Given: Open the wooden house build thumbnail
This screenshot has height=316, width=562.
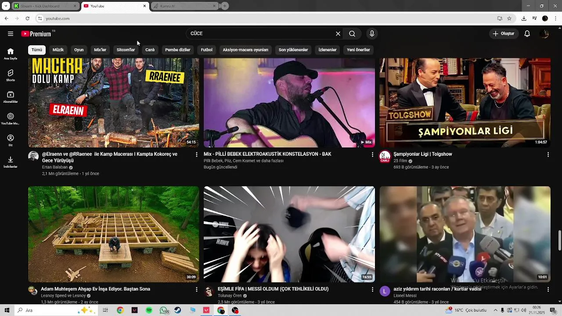Looking at the screenshot, I should [113, 234].
